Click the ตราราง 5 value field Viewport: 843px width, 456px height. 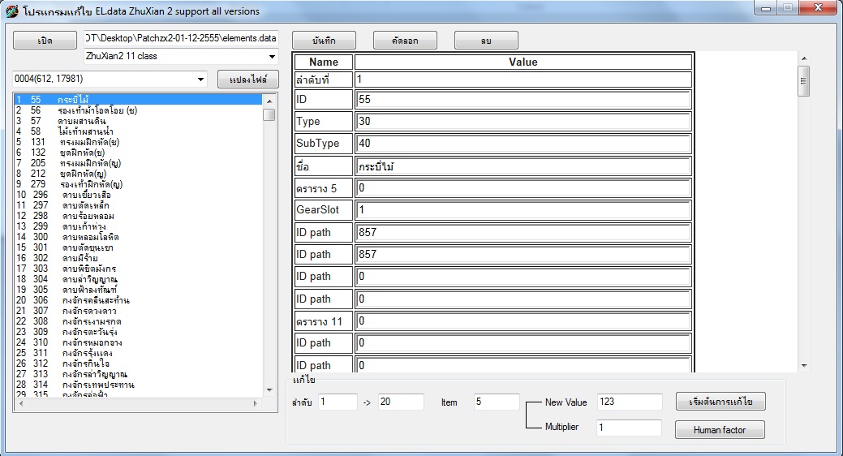(x=523, y=187)
